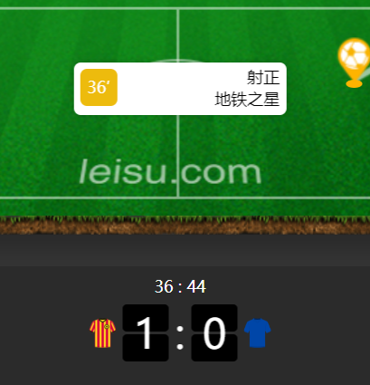Click the brown dirt strip under the pitch
The height and width of the screenshot is (385, 370).
185,227
